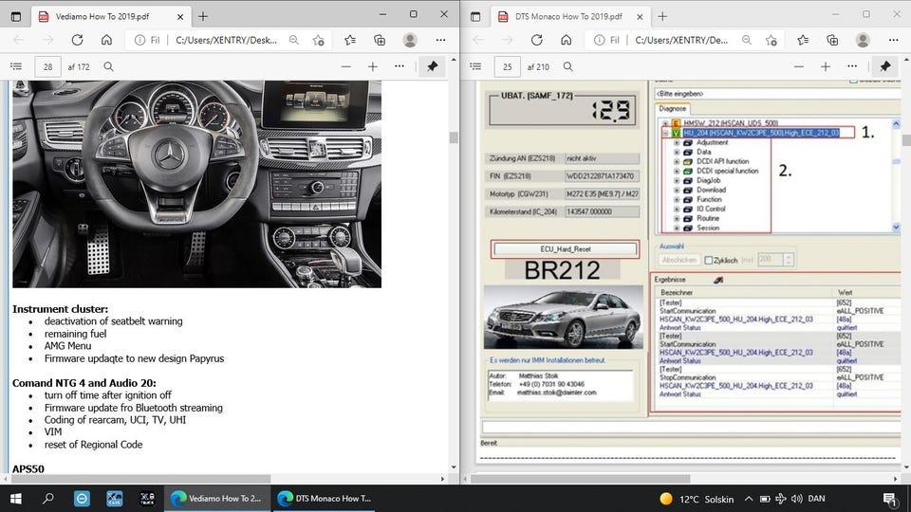Open browser settings menu in DTS Monaco window
Viewport: 911px width, 512px height.
pyautogui.click(x=892, y=40)
